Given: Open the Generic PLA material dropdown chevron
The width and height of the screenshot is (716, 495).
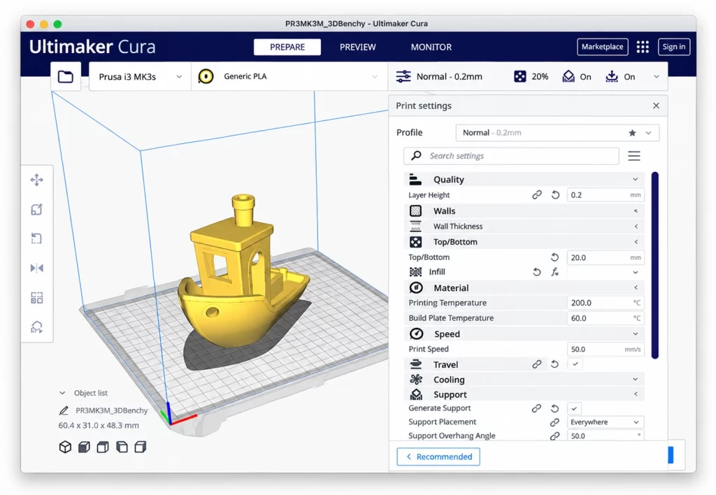Looking at the screenshot, I should [375, 77].
